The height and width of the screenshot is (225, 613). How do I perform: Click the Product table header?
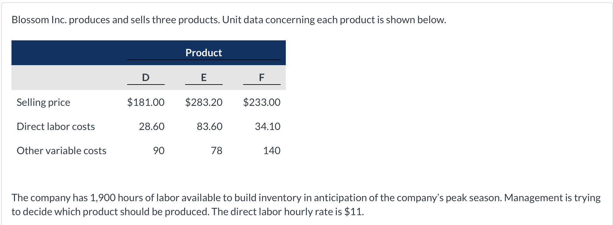(204, 52)
